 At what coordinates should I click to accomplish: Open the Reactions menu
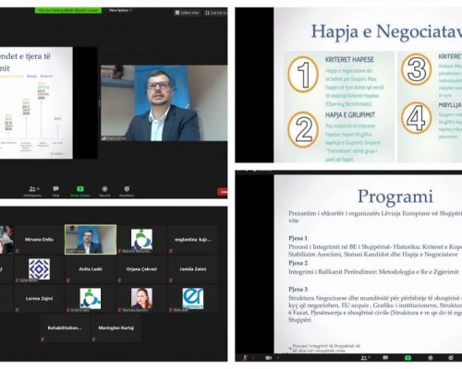coord(127,191)
